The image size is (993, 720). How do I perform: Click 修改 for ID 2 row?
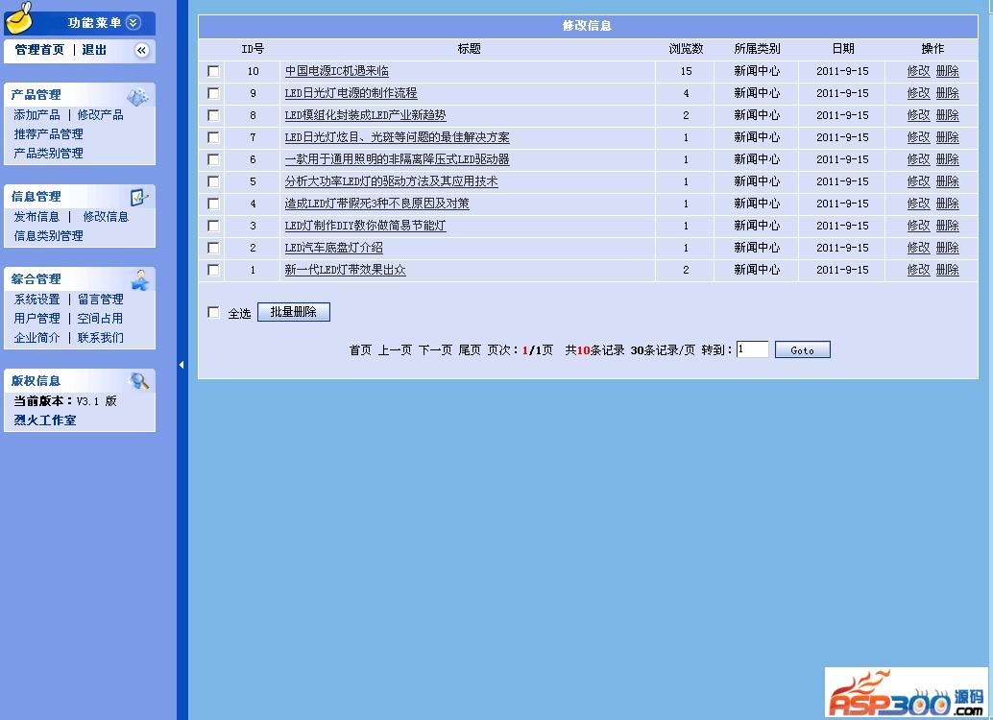pyautogui.click(x=918, y=248)
